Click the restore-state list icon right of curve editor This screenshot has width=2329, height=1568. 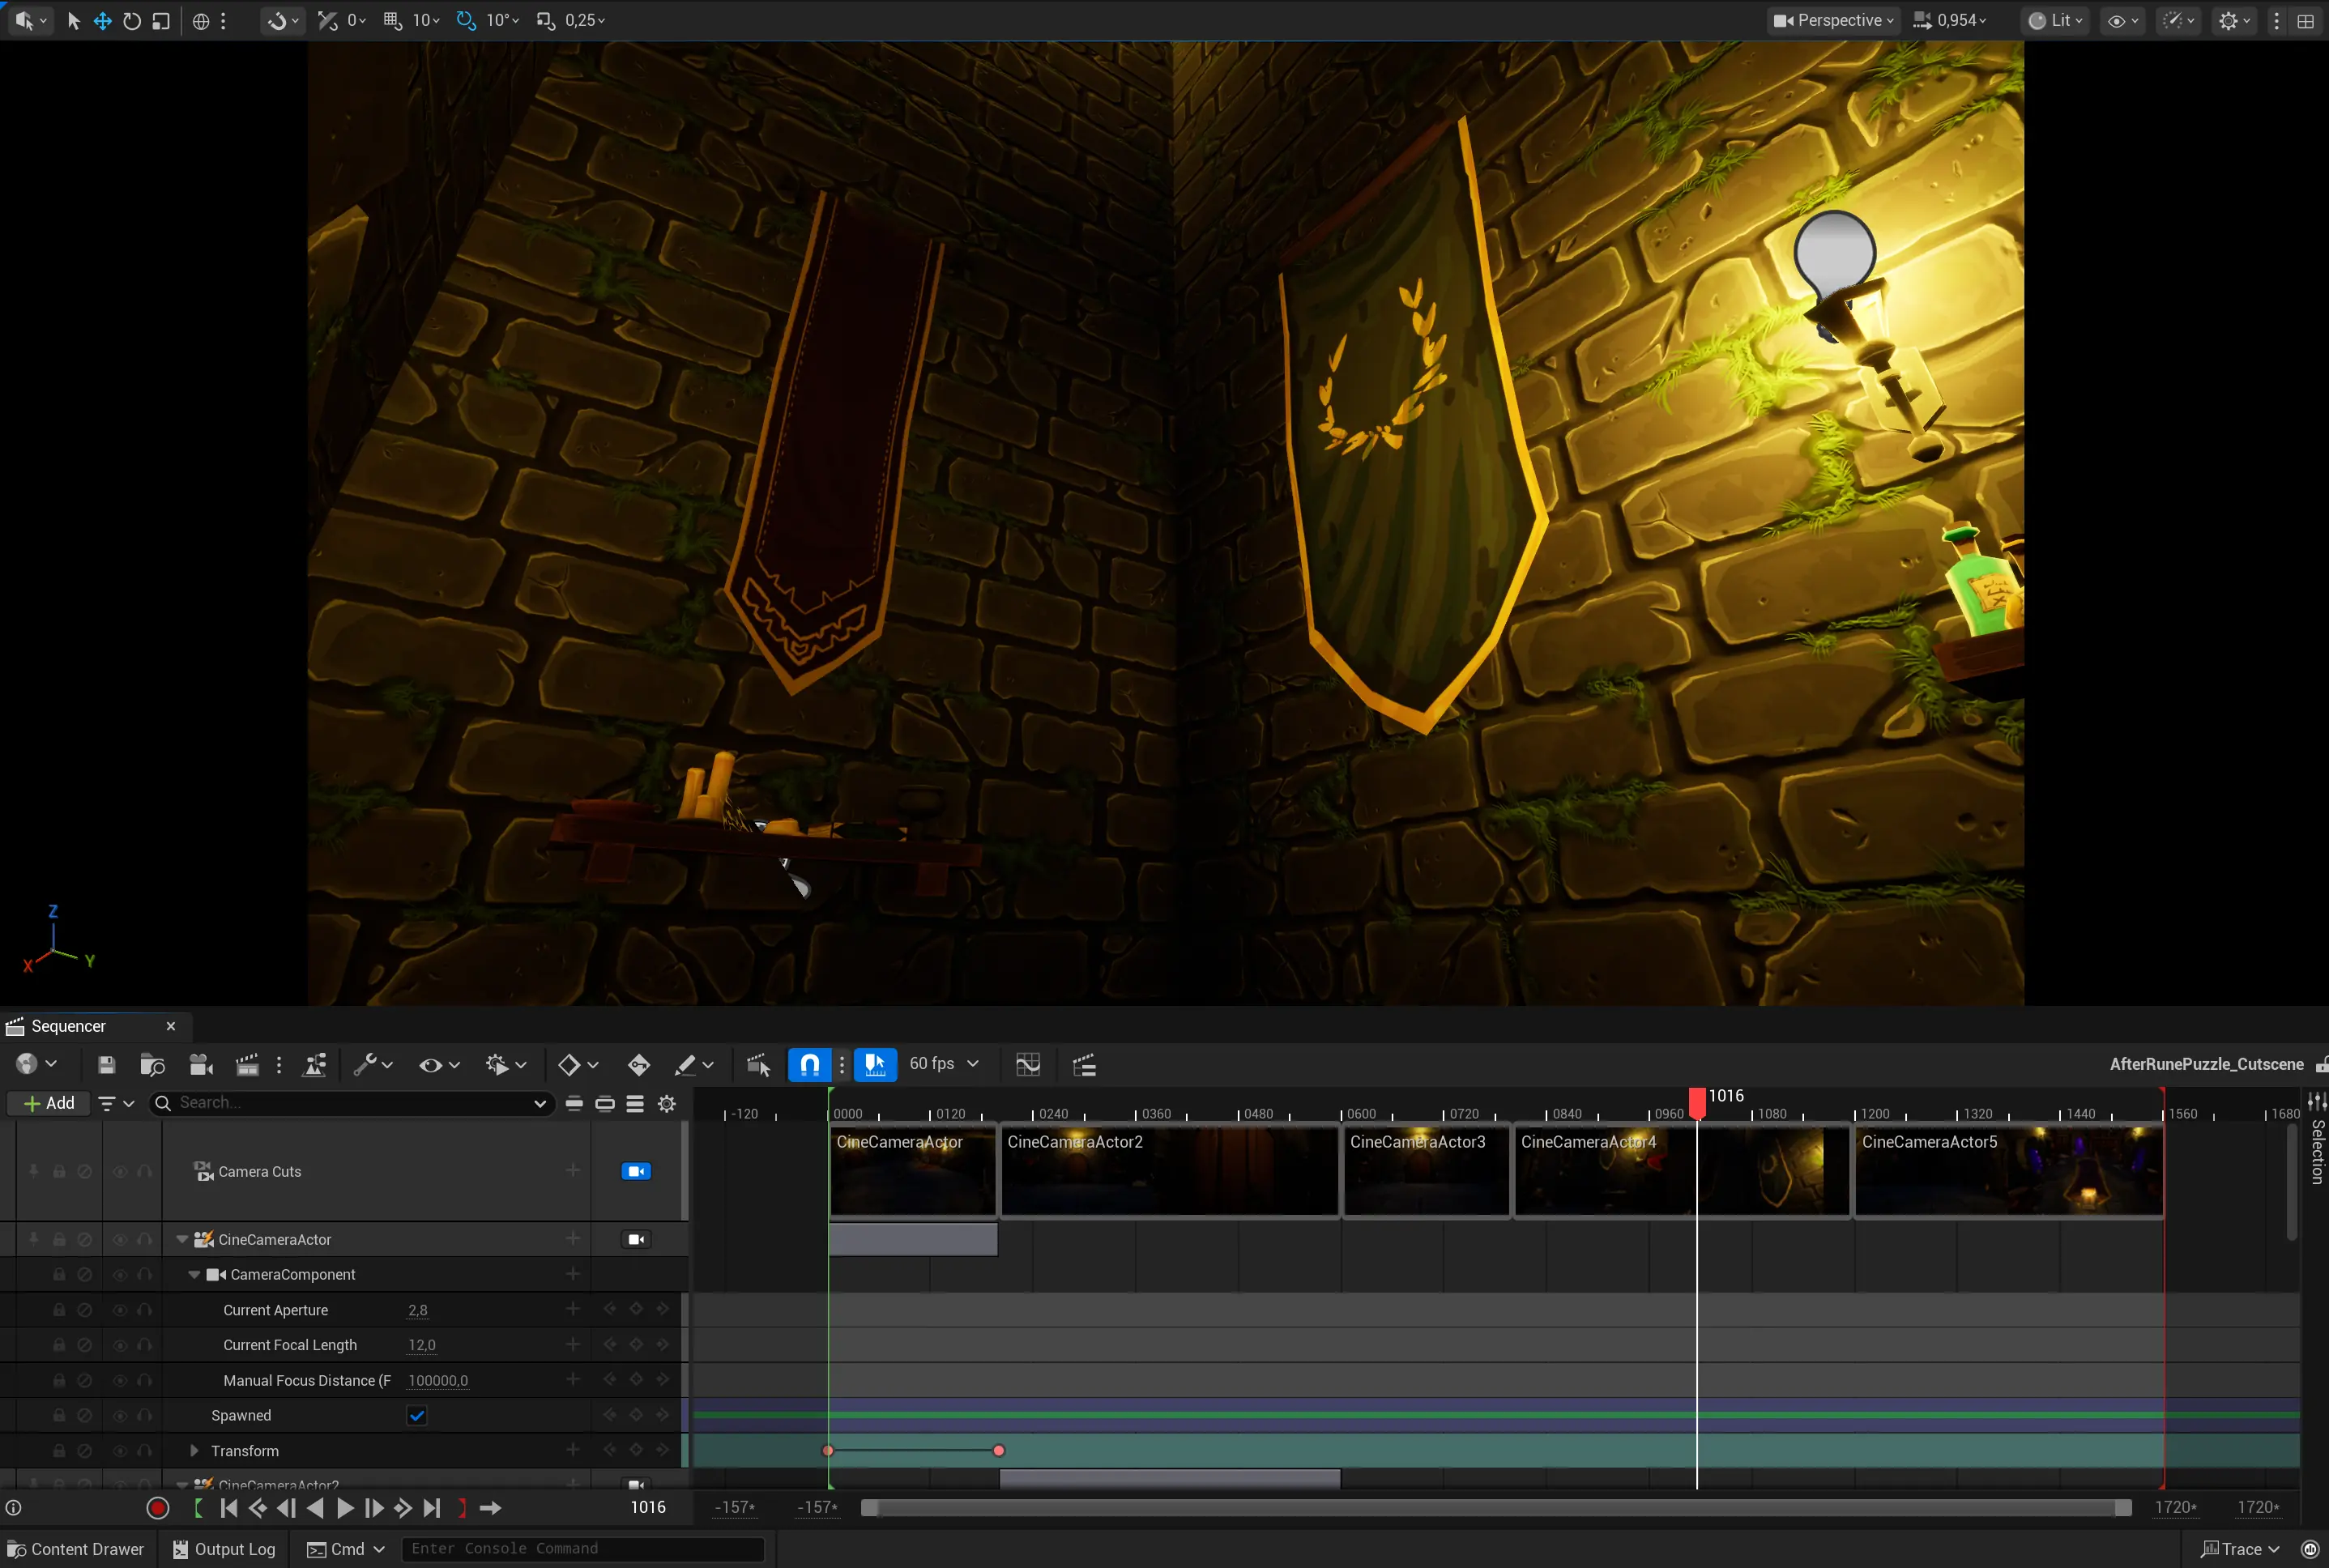coord(1085,1064)
